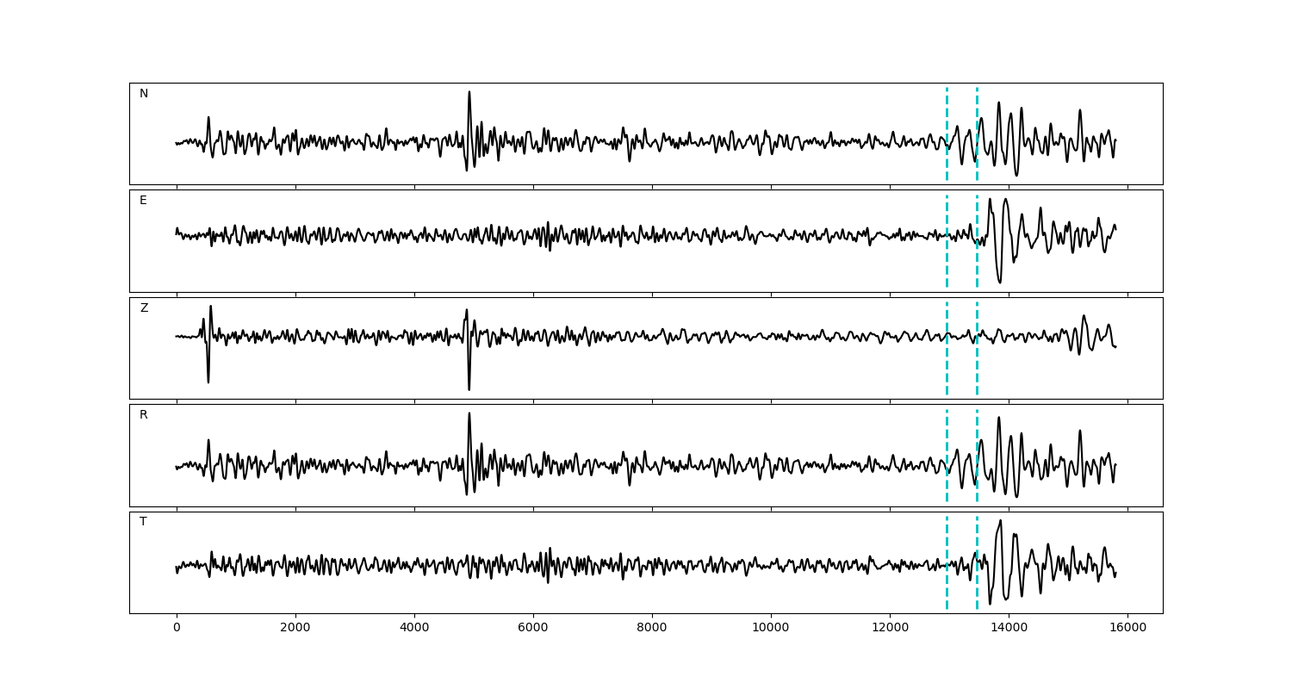Click the tallest peak in the R waveform

point(469,414)
